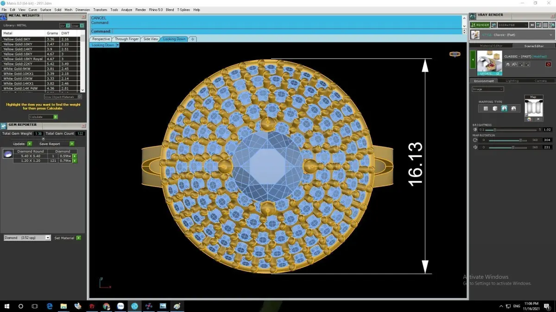Click the green RENDER button
Image resolution: width=556 pixels, height=312 pixels.
pyautogui.click(x=480, y=25)
